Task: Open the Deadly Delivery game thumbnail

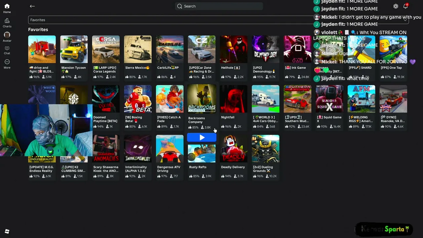Action: [234, 148]
